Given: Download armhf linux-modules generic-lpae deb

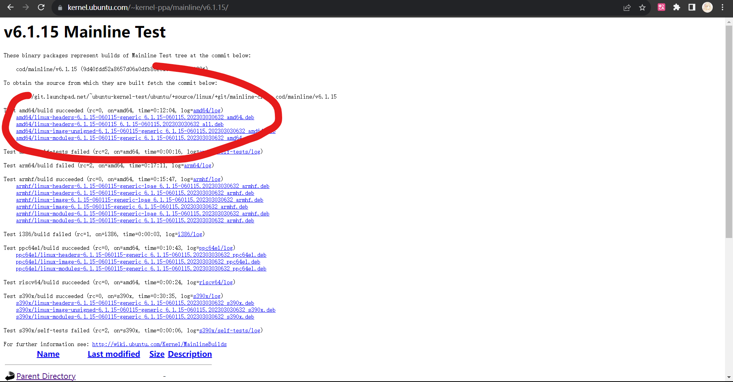Looking at the screenshot, I should [142, 214].
